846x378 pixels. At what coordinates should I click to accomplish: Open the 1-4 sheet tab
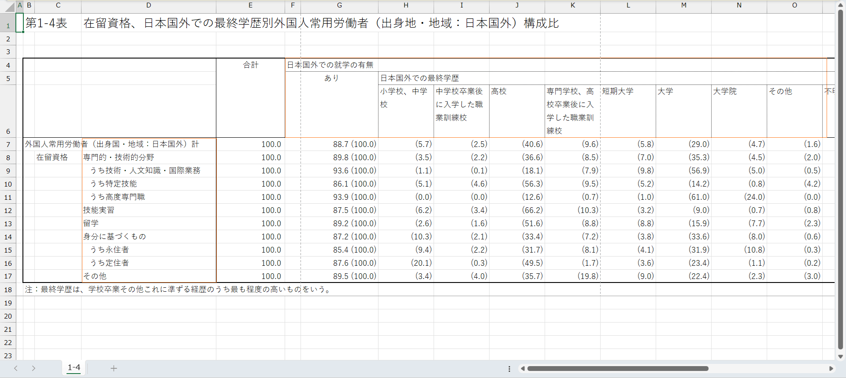pos(74,368)
